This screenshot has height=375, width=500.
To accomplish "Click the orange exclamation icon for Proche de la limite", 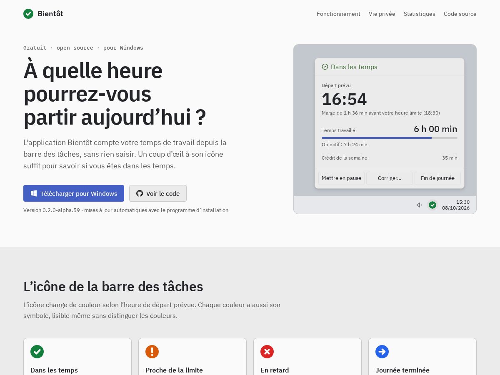I will click(x=152, y=352).
